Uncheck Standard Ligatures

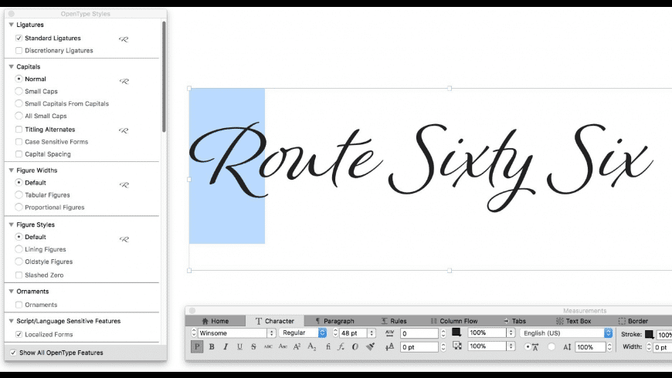(x=19, y=38)
